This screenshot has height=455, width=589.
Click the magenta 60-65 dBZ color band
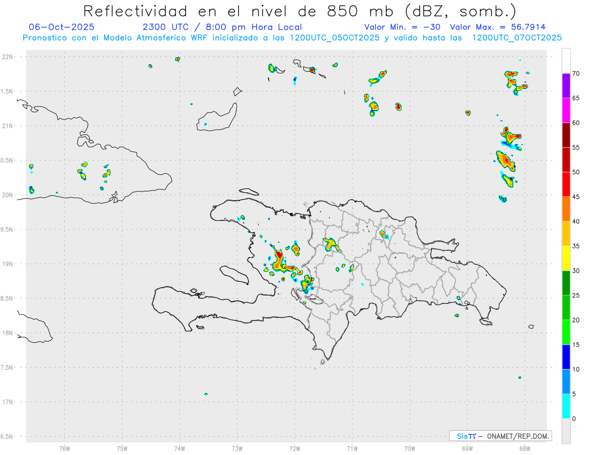click(x=566, y=110)
